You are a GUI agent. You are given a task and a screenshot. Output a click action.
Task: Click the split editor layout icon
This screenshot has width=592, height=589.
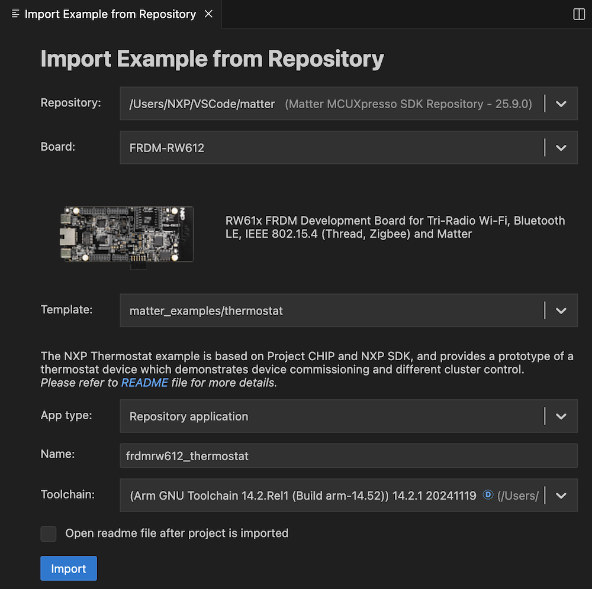coord(579,14)
